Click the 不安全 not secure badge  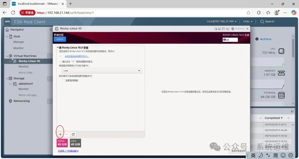coord(27,12)
